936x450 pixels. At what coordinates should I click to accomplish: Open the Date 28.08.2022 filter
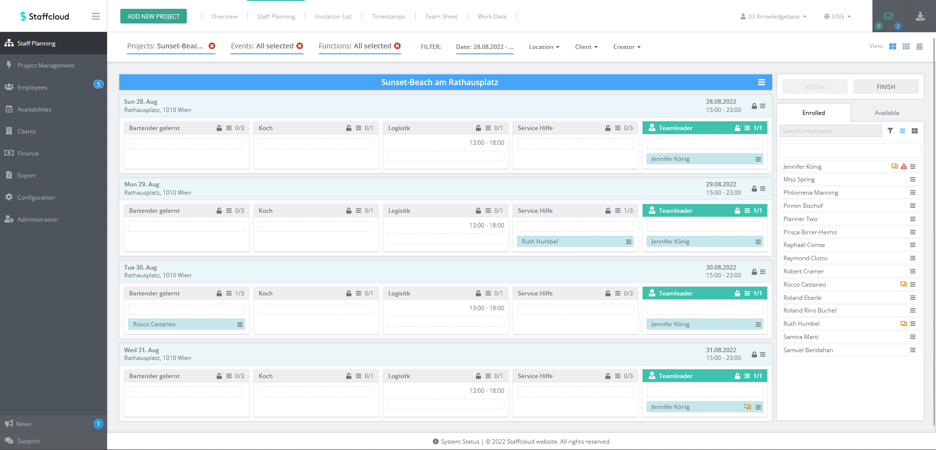coord(485,47)
